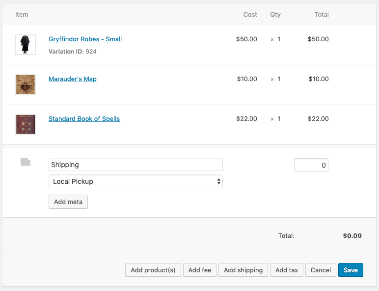Click the Standard Book of Spells thumbnail
Viewport: 379px width, 291px height.
tap(25, 124)
